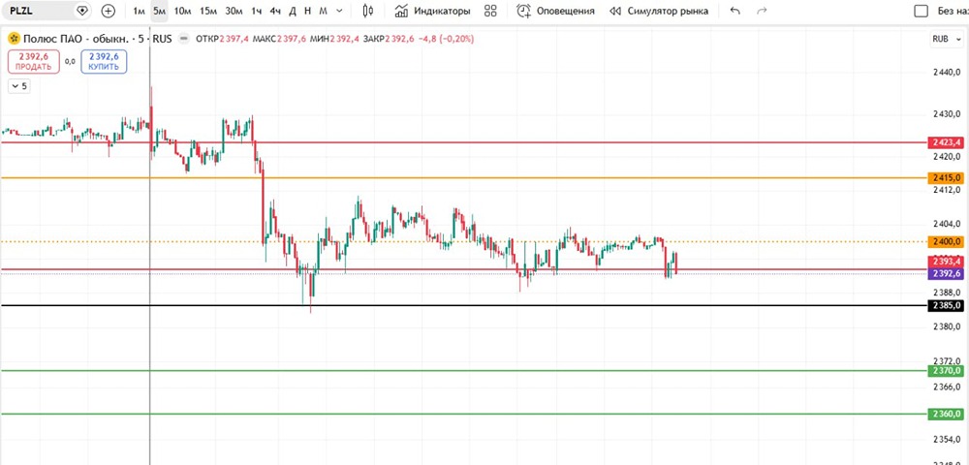Click the 2380,0 price scale value
Screen dimensions: 969x465
pyautogui.click(x=946, y=326)
